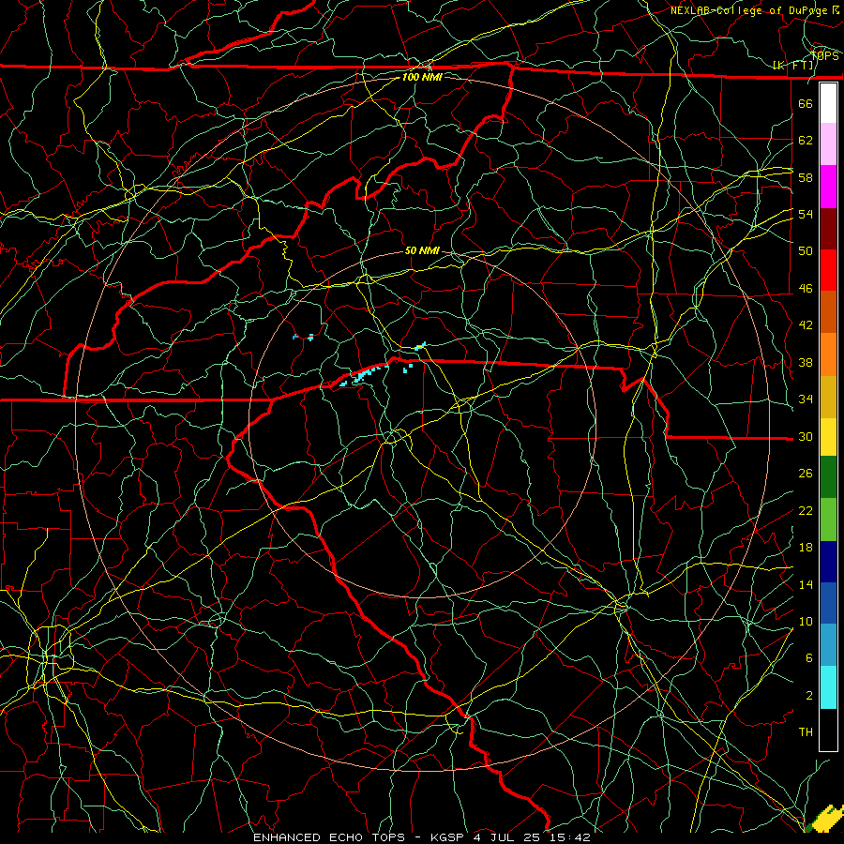Click the yellow 30 kft legend swatch
This screenshot has height=844, width=844.
tap(828, 437)
